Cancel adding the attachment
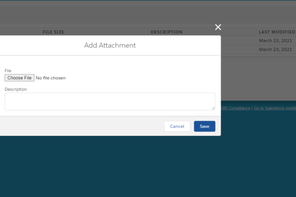Image resolution: width=296 pixels, height=197 pixels. click(x=177, y=126)
